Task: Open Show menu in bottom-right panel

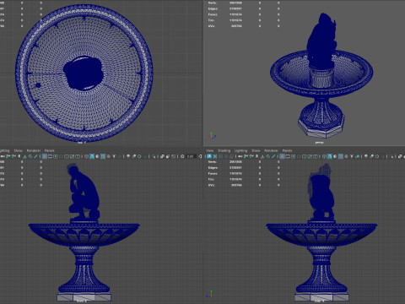Action: (256, 150)
